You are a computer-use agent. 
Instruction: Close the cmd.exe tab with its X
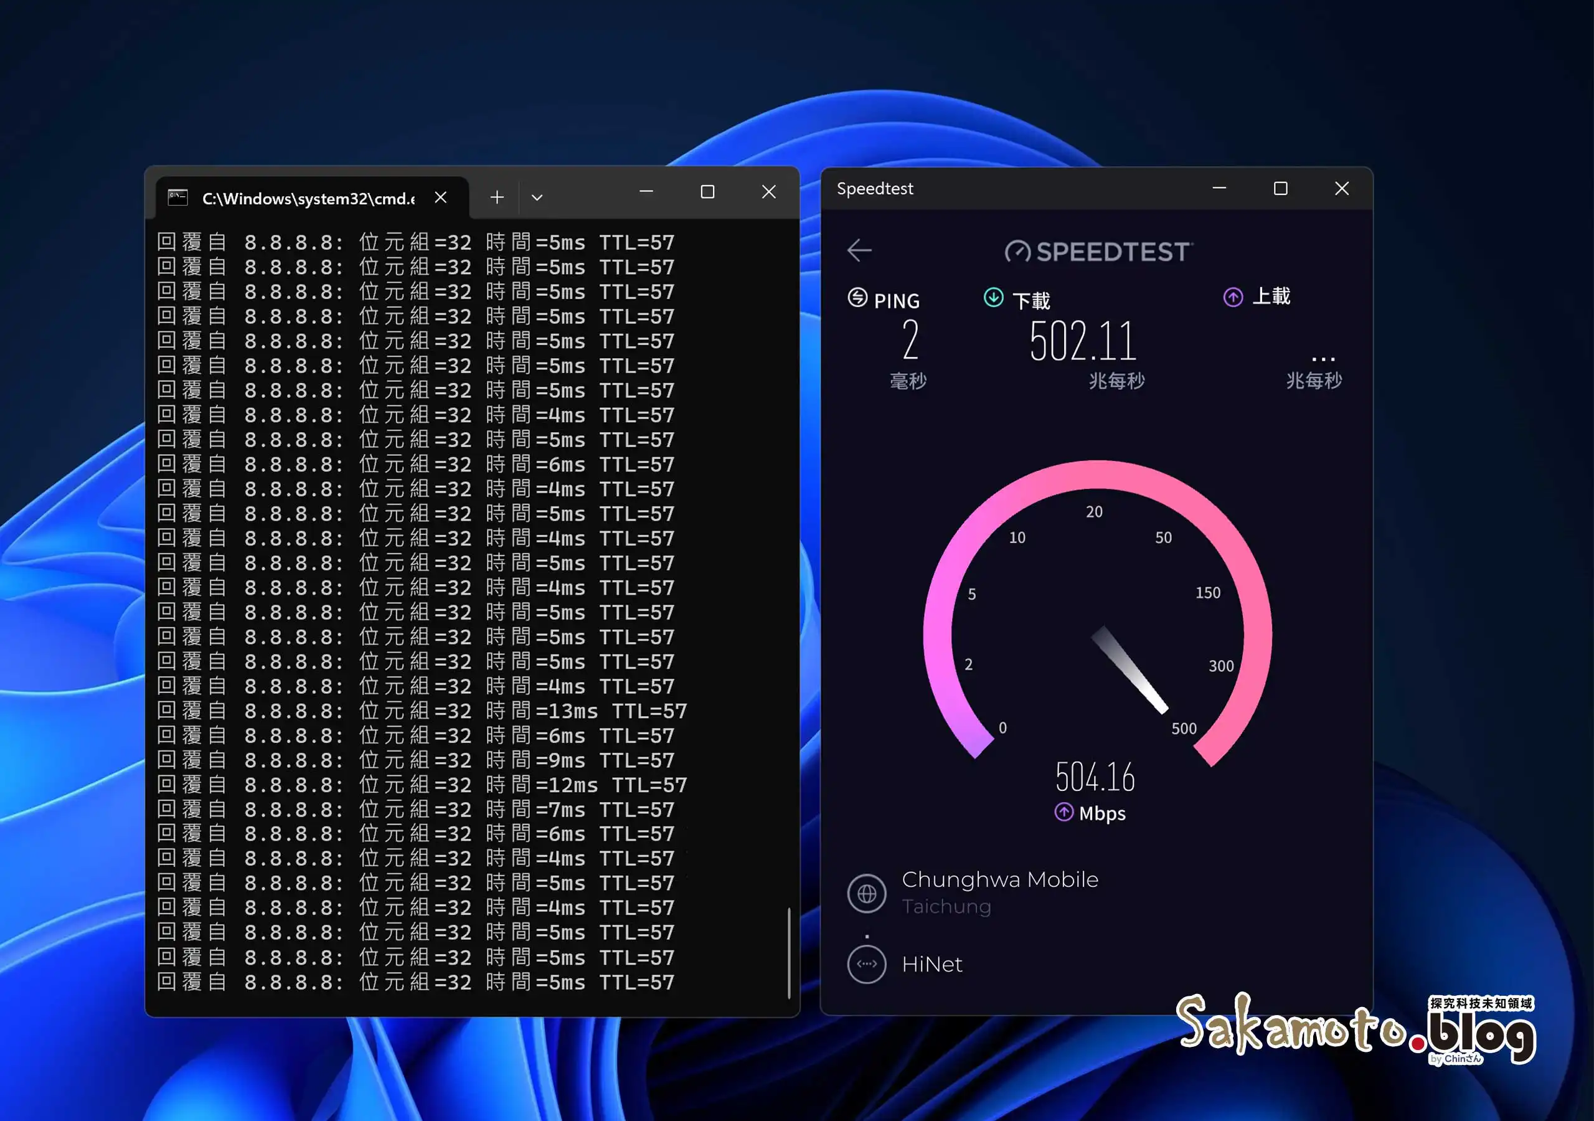[441, 197]
